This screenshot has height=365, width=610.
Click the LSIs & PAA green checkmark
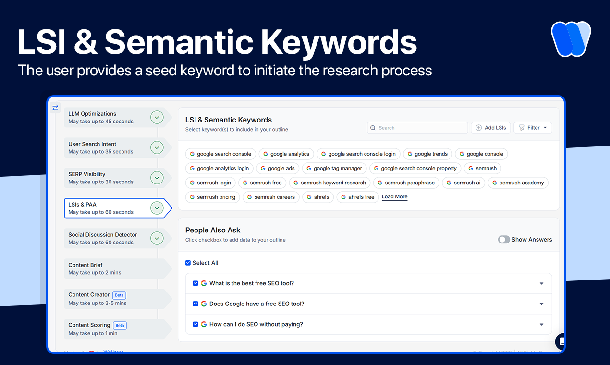coord(157,208)
